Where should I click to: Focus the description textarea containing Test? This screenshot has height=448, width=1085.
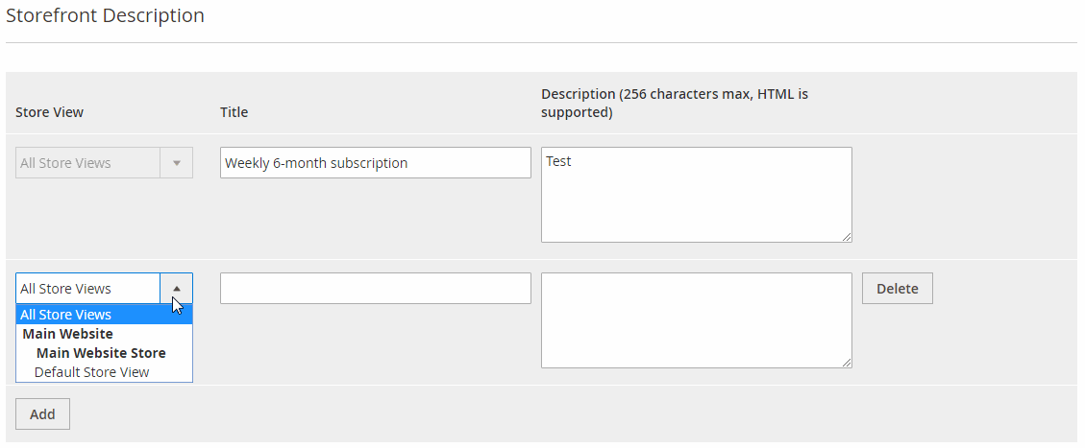click(x=696, y=195)
